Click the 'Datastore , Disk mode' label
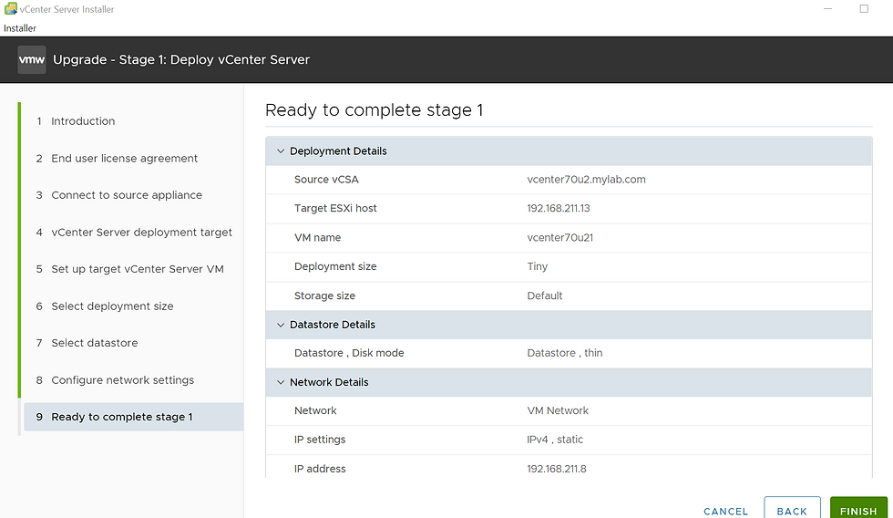 (349, 353)
